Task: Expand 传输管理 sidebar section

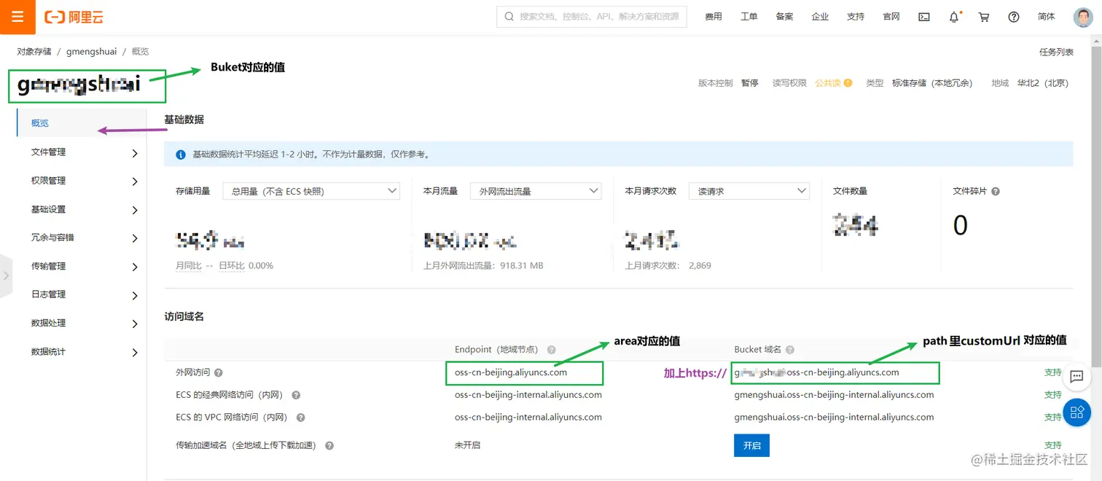Action: click(81, 267)
